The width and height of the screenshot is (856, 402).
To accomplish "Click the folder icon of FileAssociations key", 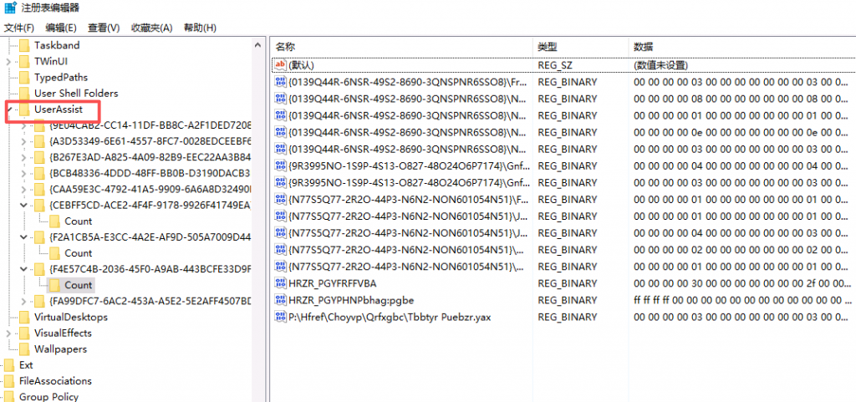I will tap(9, 381).
